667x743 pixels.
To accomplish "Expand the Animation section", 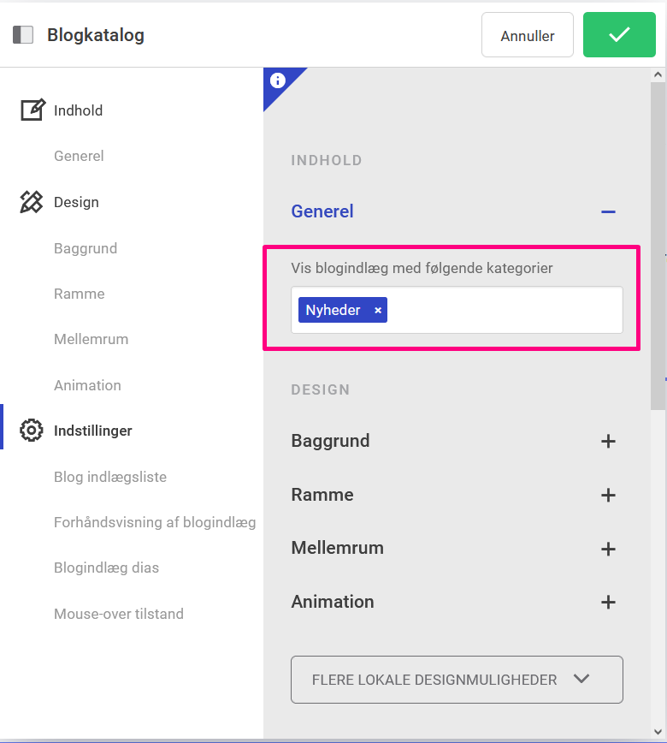I will [608, 602].
